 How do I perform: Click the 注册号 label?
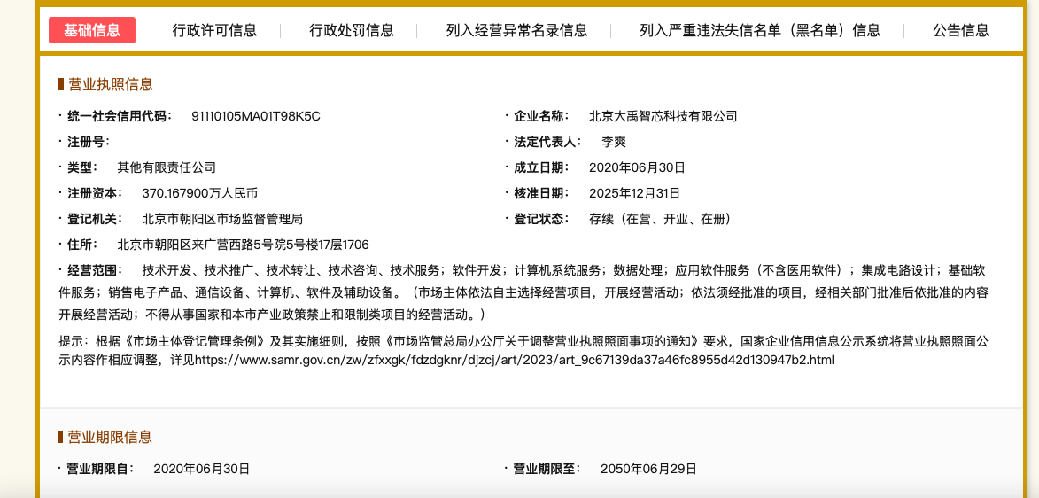click(89, 142)
